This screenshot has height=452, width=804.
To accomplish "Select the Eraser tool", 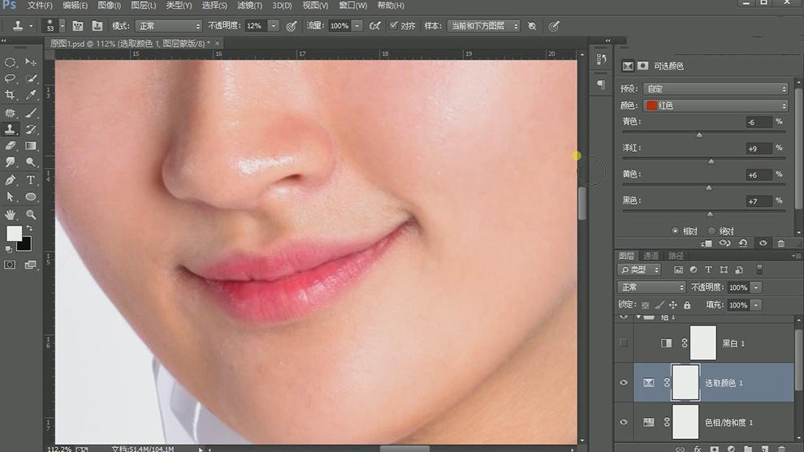I will coord(11,146).
